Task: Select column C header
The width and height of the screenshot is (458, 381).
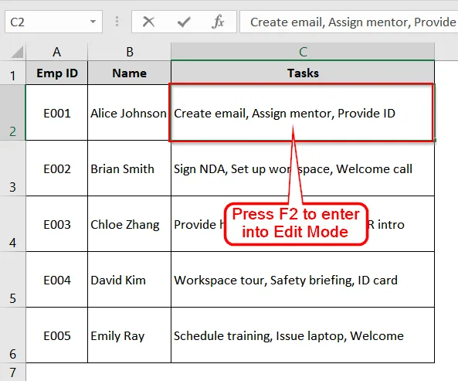Action: pos(303,52)
